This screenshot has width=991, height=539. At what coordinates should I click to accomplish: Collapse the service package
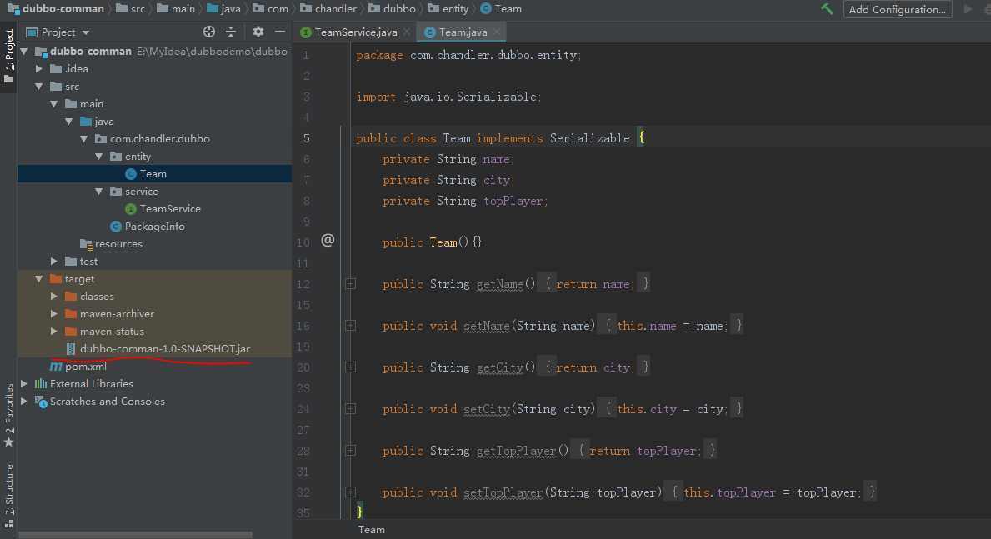pos(99,192)
